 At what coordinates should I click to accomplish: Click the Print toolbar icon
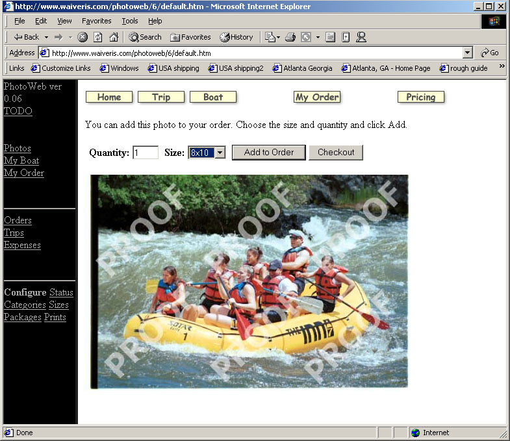point(290,37)
